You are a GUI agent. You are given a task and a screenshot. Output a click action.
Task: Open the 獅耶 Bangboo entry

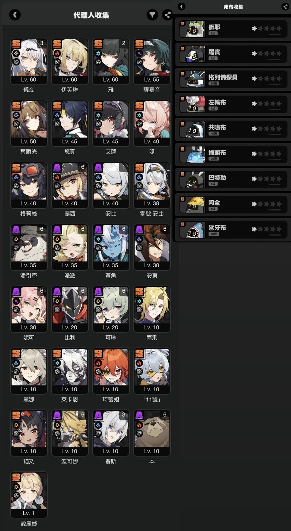232,29
